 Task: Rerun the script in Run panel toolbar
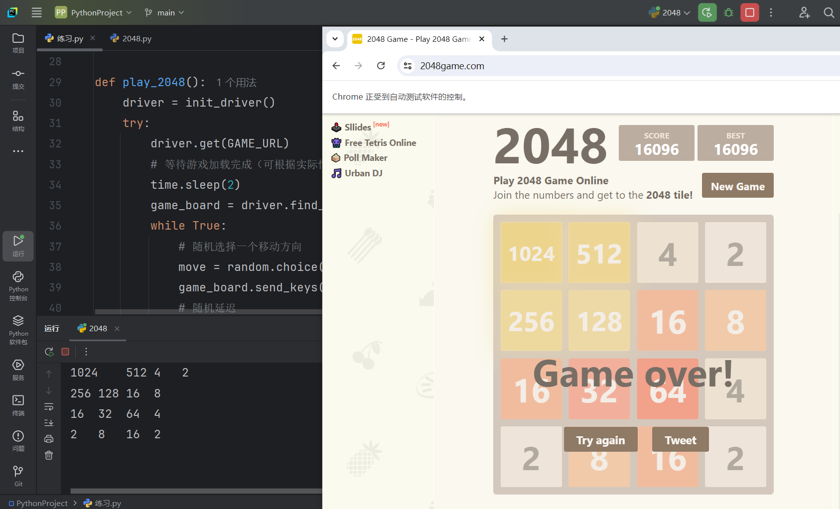click(49, 352)
